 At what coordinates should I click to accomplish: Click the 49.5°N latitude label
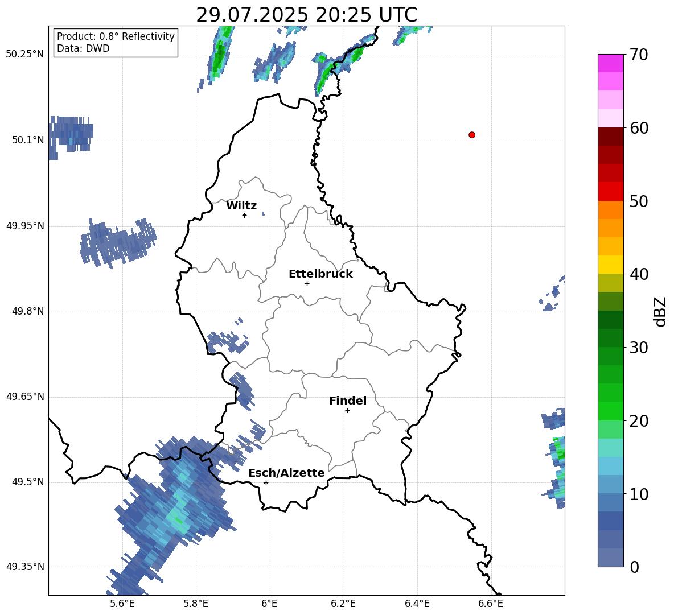tap(28, 482)
